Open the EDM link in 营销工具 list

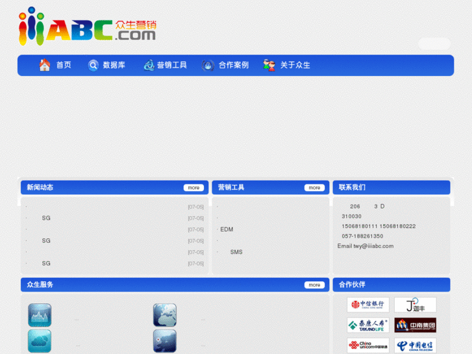click(227, 229)
